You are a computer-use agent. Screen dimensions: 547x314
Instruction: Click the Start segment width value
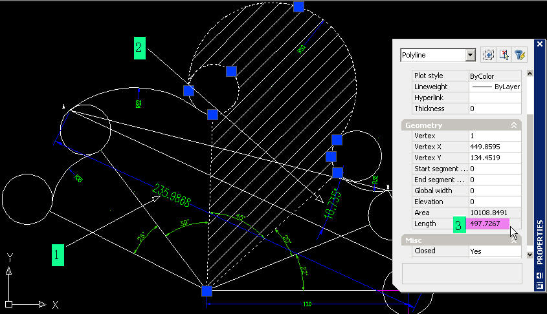pos(495,169)
